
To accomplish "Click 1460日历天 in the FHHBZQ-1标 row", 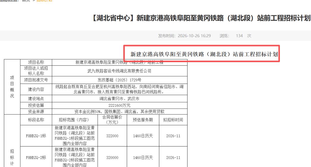I will point(143,136).
